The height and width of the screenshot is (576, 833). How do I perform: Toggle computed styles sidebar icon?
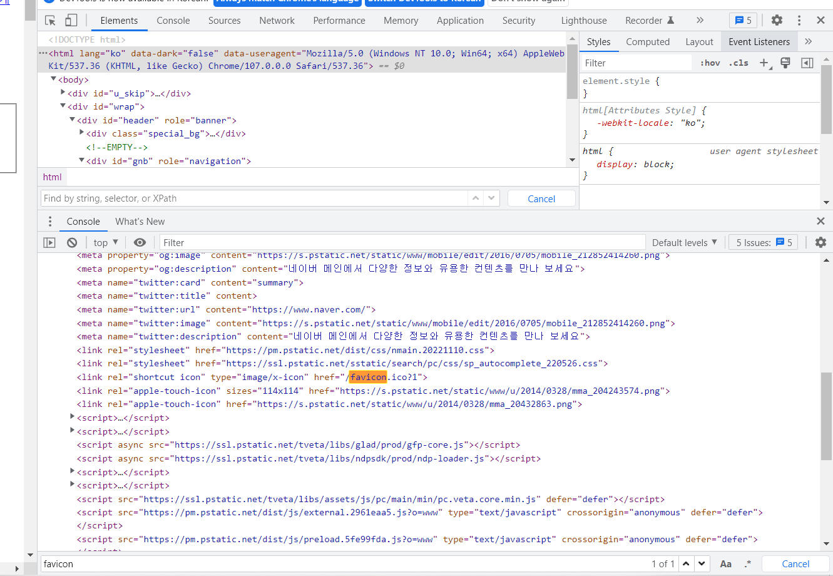[x=807, y=63]
